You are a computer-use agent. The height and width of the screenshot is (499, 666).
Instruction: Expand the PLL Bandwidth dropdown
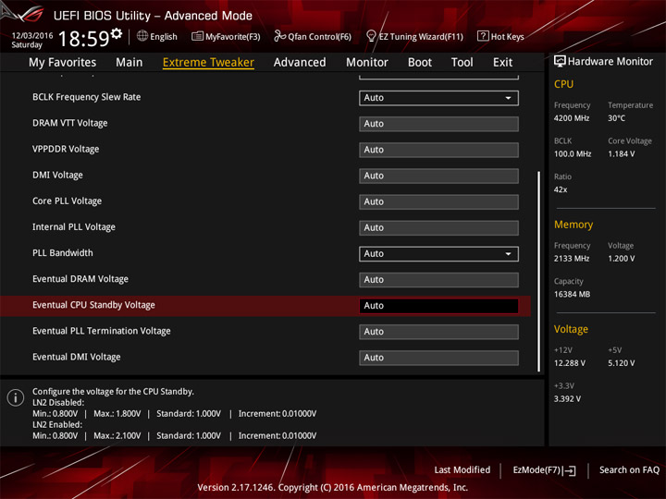click(438, 254)
